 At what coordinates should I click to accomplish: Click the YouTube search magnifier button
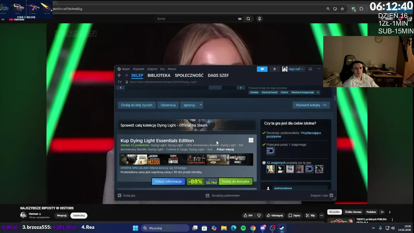248,19
